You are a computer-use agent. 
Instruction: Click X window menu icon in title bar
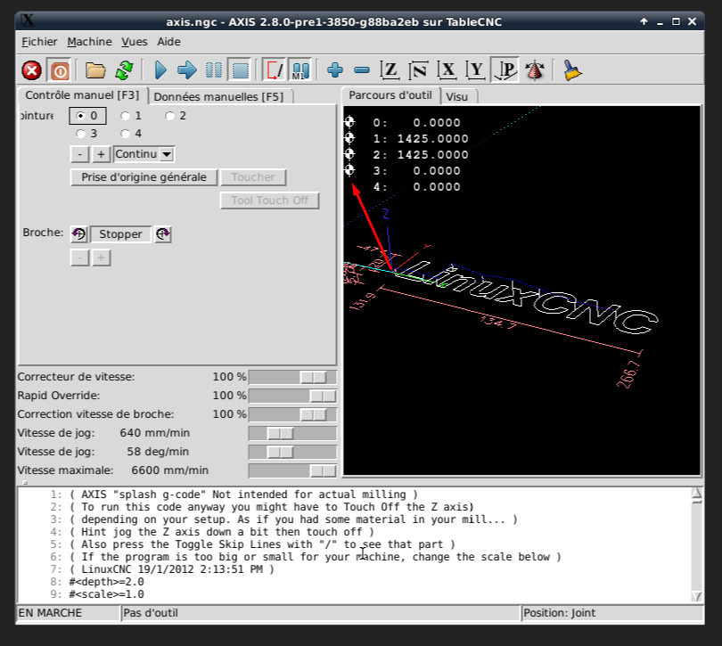[28, 20]
